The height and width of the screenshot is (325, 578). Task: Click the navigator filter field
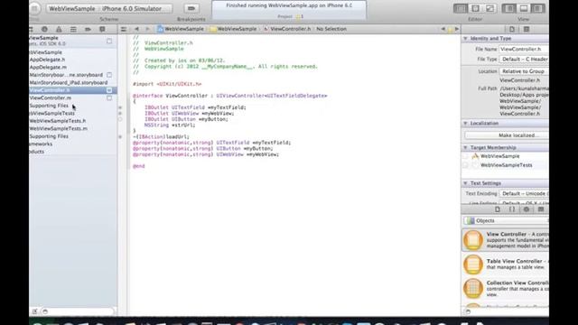click(77, 311)
